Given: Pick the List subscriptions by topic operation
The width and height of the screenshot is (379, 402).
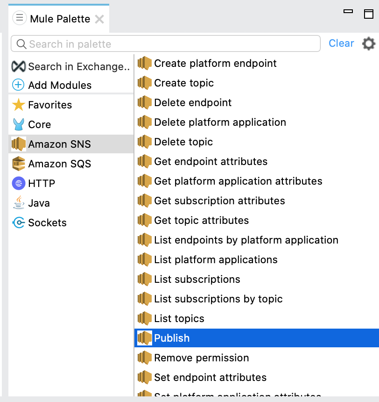Looking at the screenshot, I should tap(218, 299).
